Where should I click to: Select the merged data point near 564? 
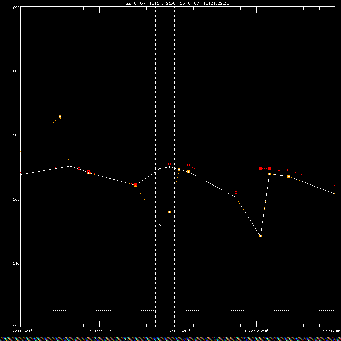coord(135,185)
